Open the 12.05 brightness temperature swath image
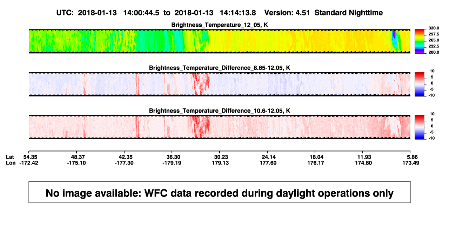Screen dimensions: 456x234 click(220, 41)
